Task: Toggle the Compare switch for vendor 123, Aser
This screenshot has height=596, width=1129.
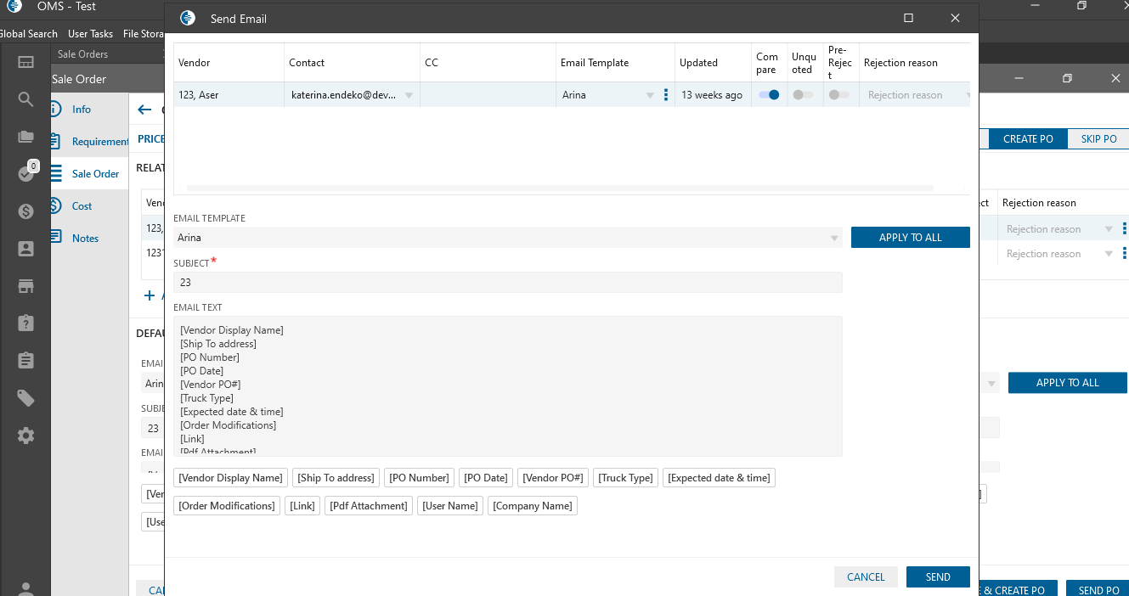Action: pos(769,95)
